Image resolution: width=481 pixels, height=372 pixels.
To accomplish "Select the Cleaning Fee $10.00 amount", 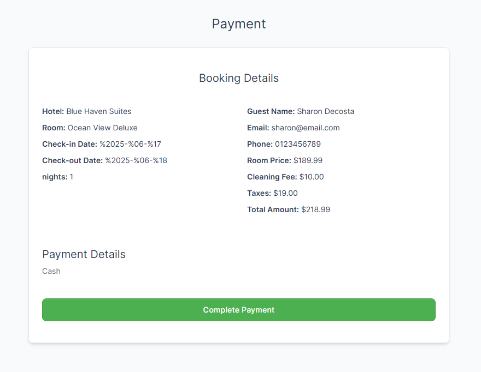I will [312, 177].
